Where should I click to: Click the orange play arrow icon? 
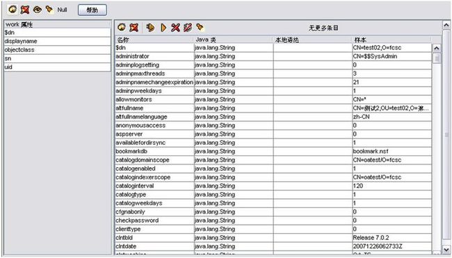click(163, 28)
